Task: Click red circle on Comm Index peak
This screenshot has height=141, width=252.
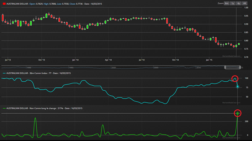Action: [235, 78]
